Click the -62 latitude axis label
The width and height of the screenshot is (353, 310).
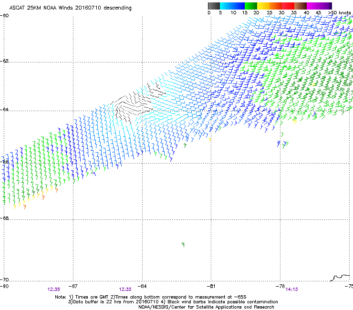click(x=4, y=61)
